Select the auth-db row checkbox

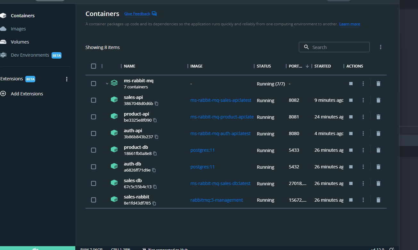pyautogui.click(x=94, y=167)
